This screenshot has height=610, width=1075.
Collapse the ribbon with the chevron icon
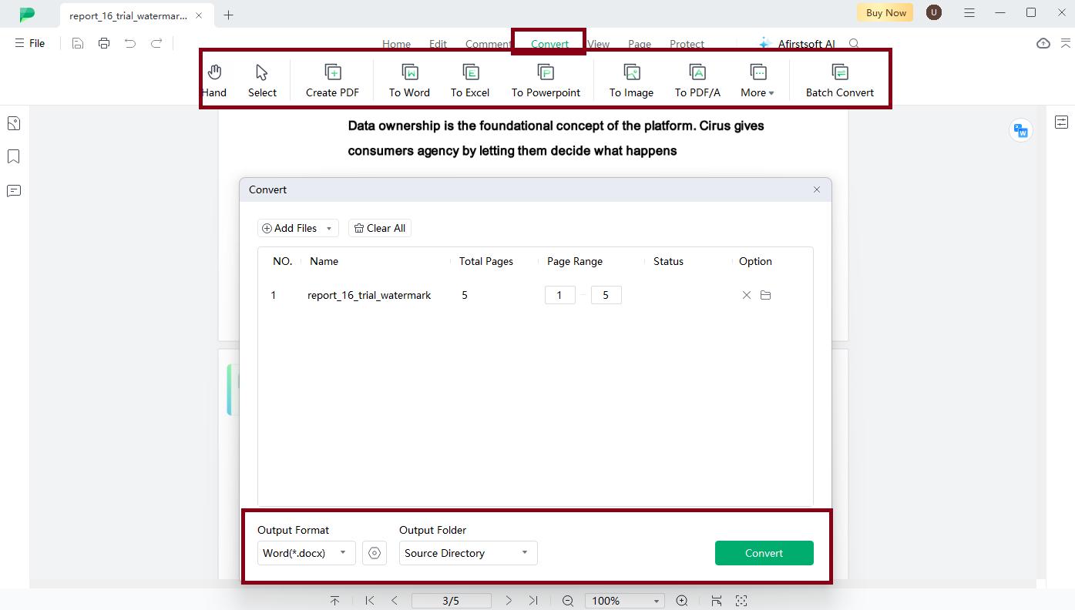(x=1066, y=43)
